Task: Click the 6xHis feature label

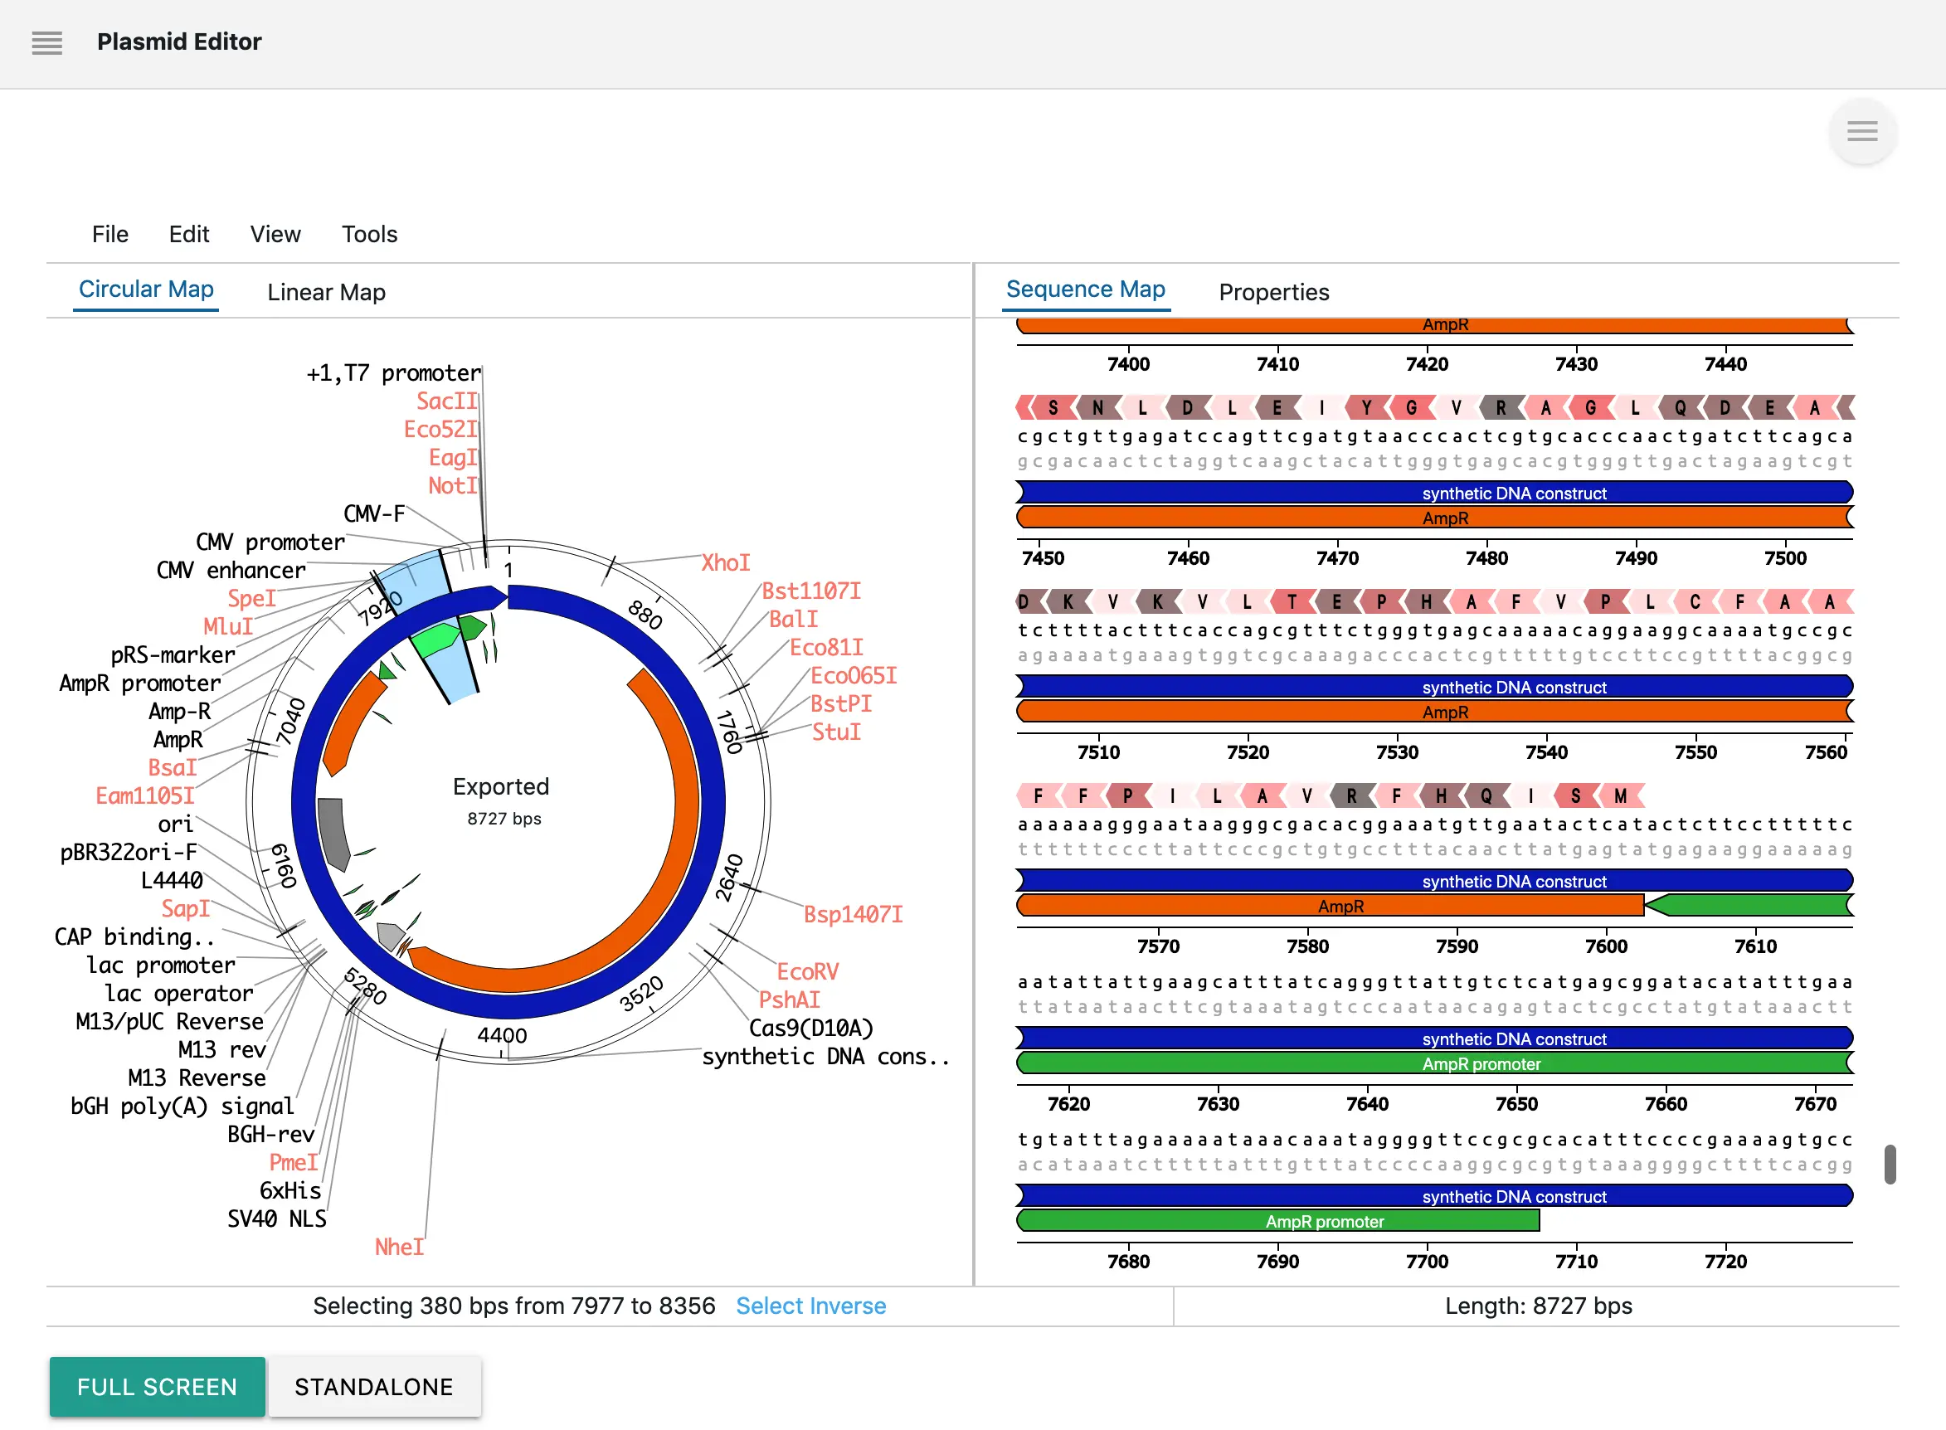Action: pyautogui.click(x=290, y=1191)
